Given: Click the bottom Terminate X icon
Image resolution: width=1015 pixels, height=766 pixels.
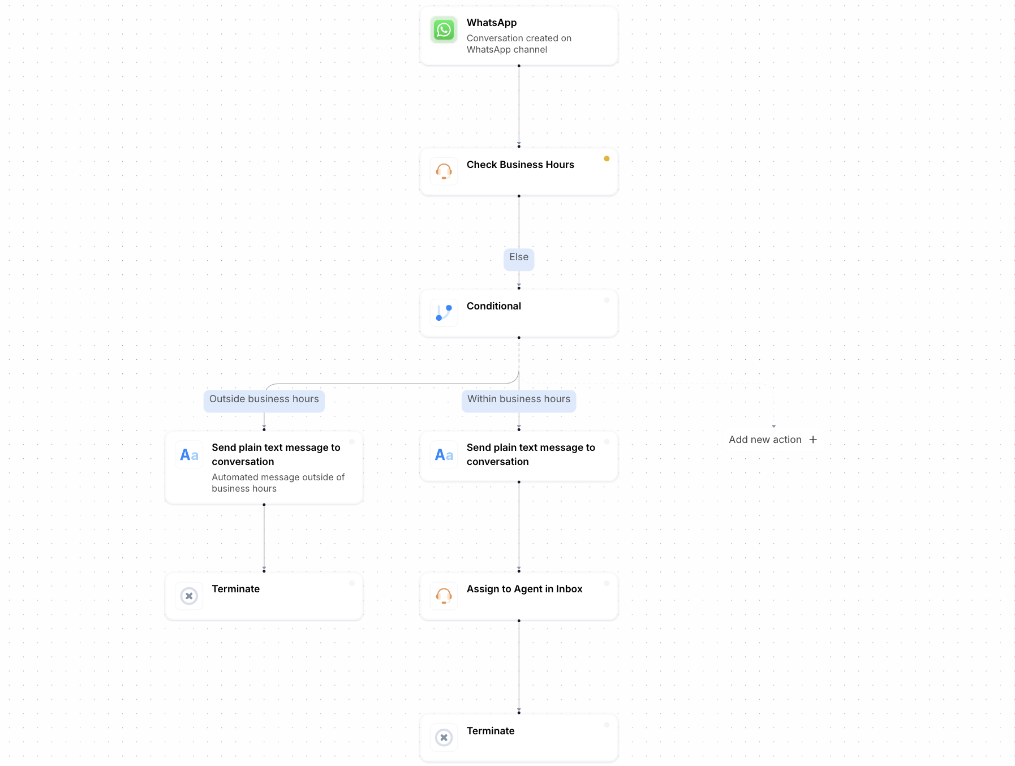Looking at the screenshot, I should click(444, 737).
